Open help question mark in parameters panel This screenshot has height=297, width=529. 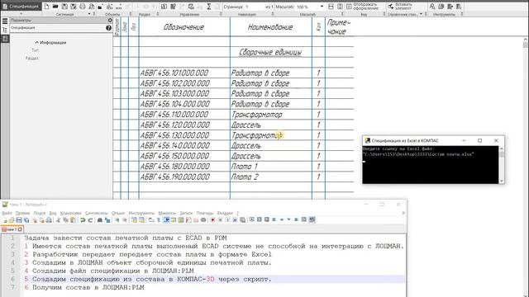click(x=108, y=28)
